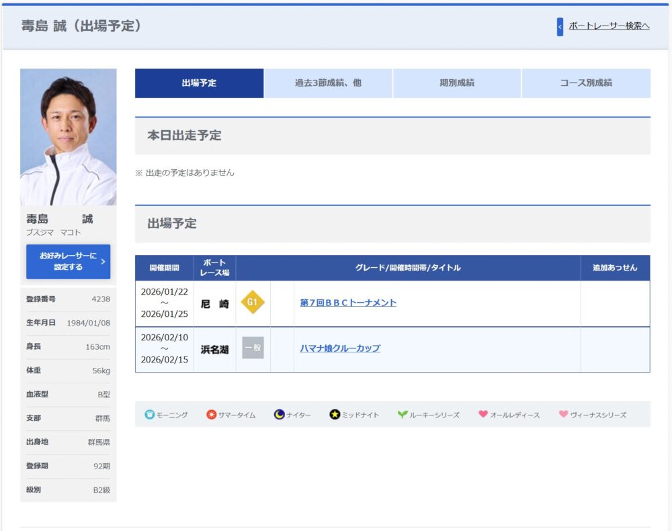
Task: Click the gray 一般 grade badge
Action: tap(253, 348)
